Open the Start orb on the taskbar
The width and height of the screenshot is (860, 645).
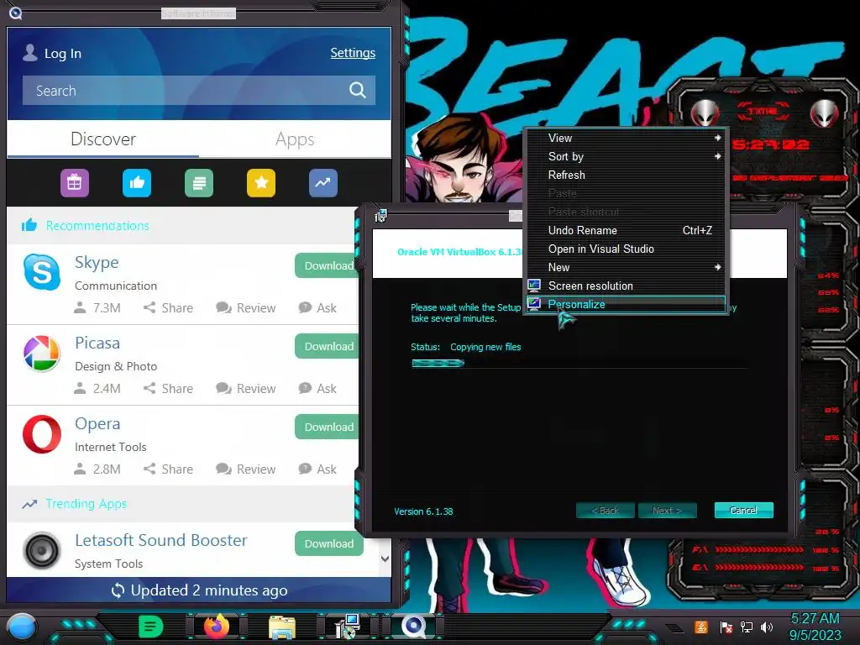[x=22, y=628]
